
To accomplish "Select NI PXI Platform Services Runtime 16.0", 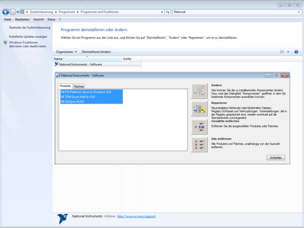I will tap(91, 92).
